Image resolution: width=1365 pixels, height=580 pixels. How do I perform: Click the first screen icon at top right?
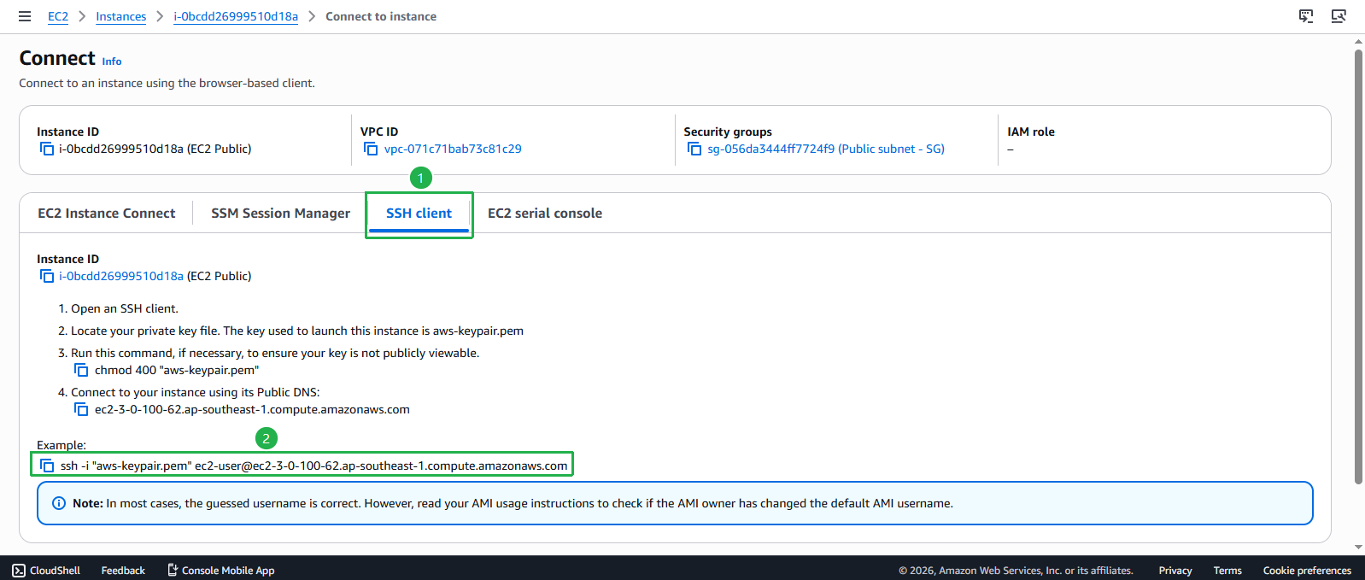click(x=1306, y=16)
